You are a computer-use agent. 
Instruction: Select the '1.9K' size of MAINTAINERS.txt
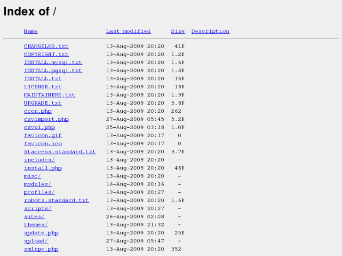[x=178, y=95]
